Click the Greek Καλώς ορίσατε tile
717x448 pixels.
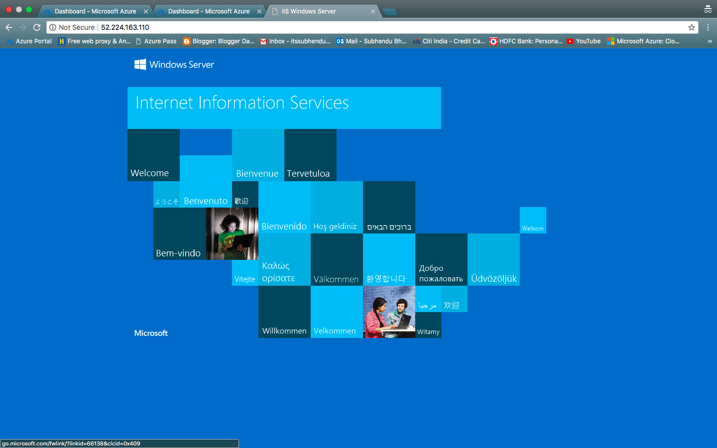pos(284,260)
